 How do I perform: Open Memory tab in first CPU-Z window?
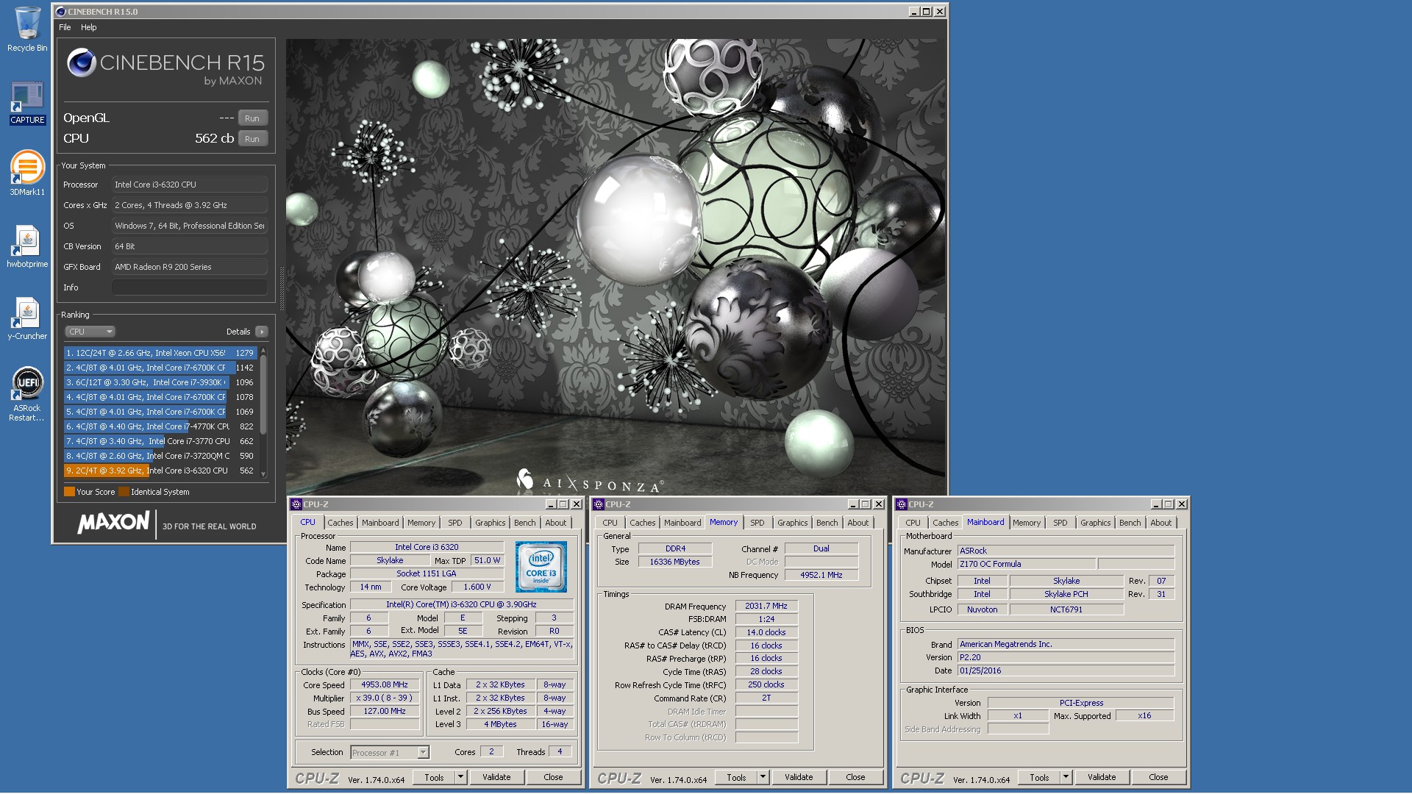pos(421,523)
